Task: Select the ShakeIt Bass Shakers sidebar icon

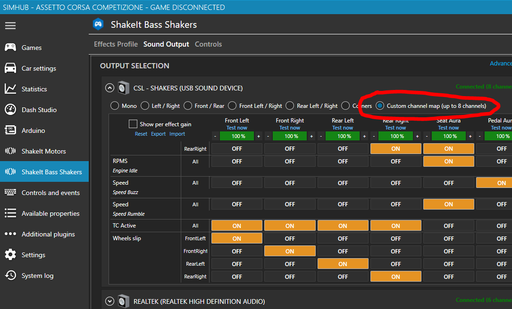Action: pyautogui.click(x=10, y=172)
